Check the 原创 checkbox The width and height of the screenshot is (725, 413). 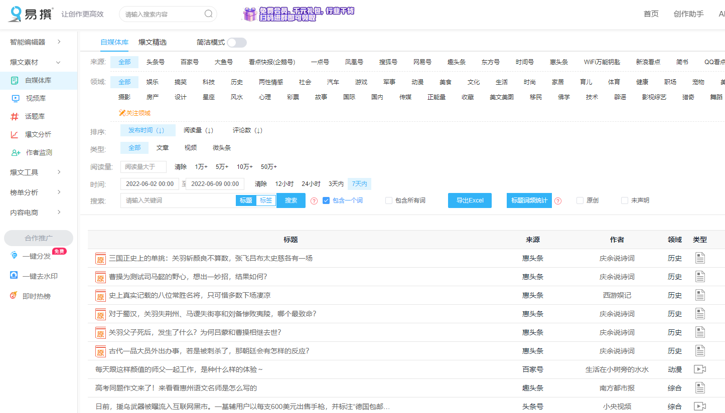coord(580,200)
